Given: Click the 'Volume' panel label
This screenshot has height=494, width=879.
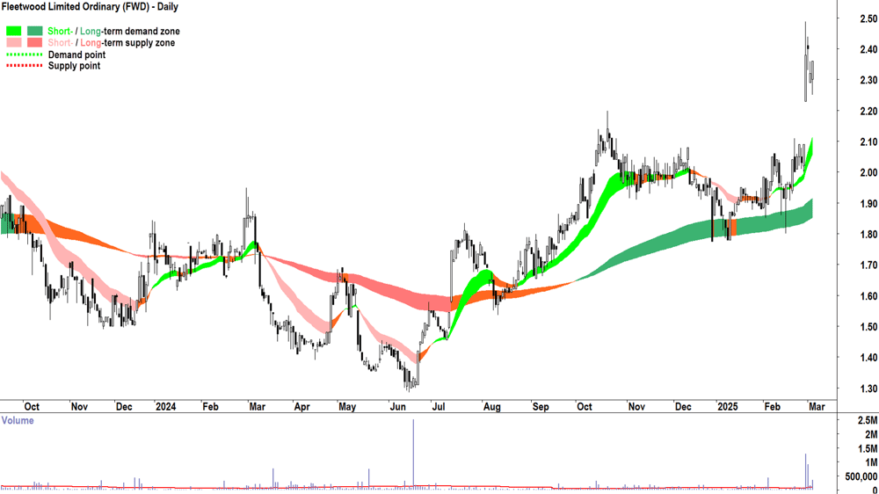Looking at the screenshot, I should [x=18, y=420].
